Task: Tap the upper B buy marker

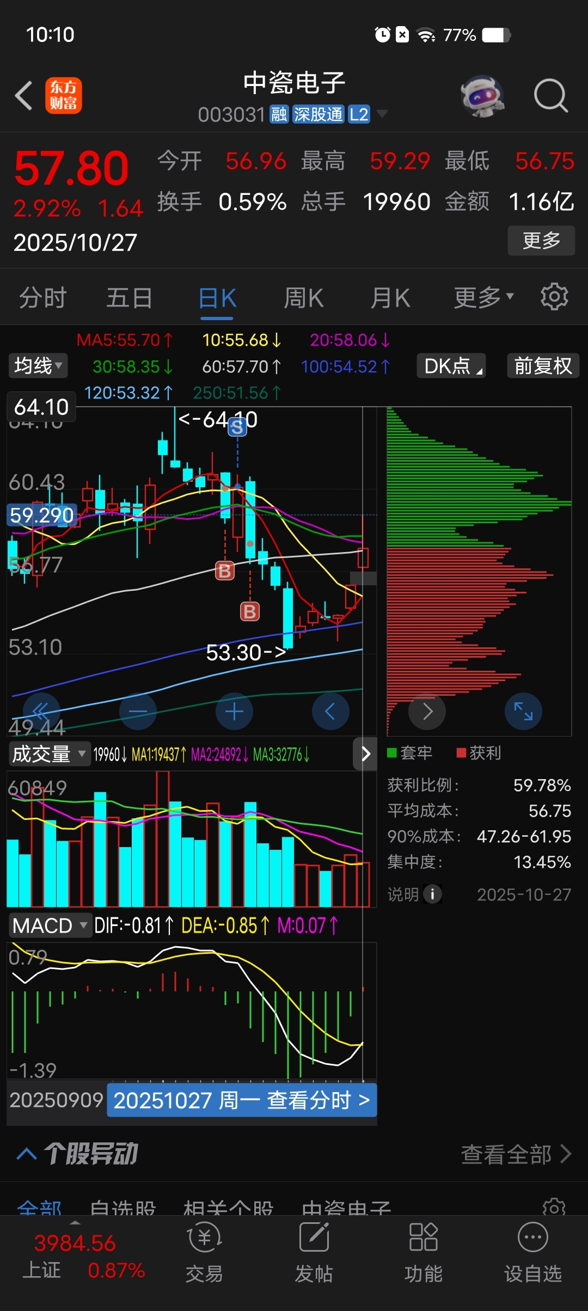Action: click(225, 571)
